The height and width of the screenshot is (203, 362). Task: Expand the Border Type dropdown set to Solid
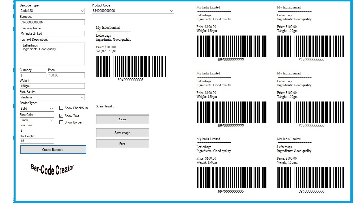click(37, 109)
